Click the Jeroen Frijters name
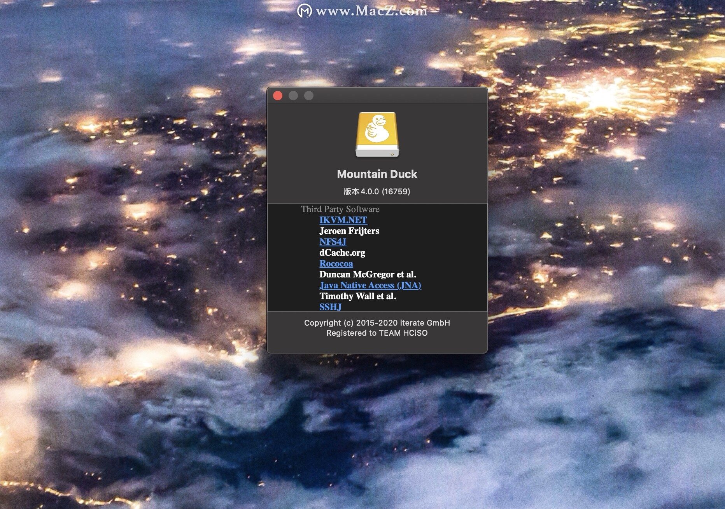725x509 pixels. tap(349, 231)
